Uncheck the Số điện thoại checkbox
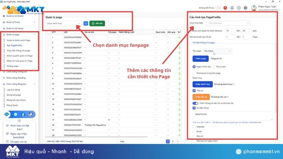The image size is (283, 159). [194, 108]
